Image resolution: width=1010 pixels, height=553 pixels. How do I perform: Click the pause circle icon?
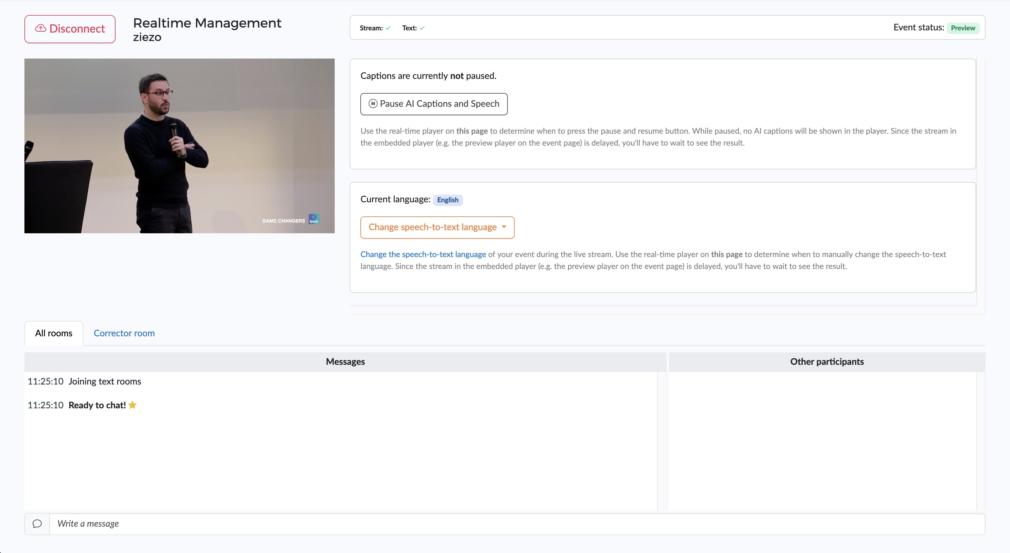tap(373, 104)
